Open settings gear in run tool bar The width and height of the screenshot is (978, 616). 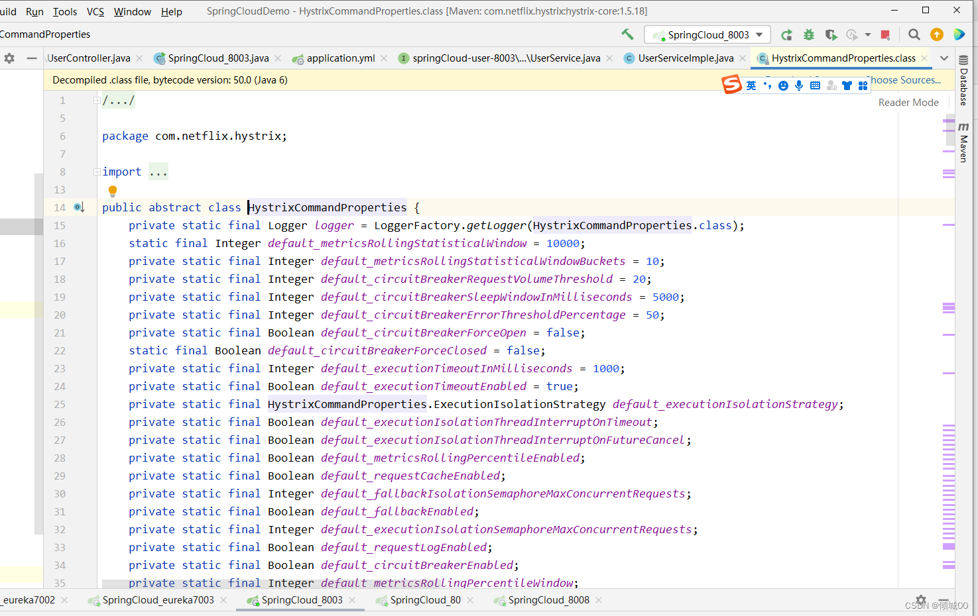coord(920,600)
